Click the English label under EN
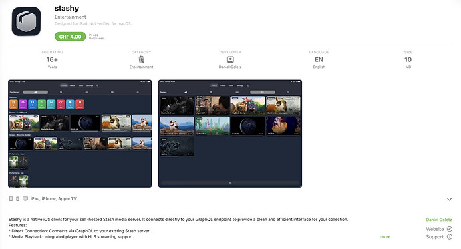This screenshot has width=461, height=249. click(x=319, y=67)
